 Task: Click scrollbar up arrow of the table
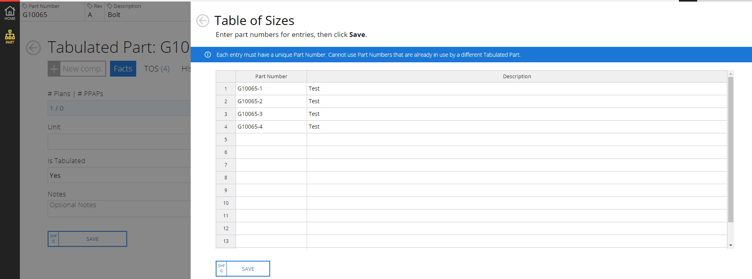(x=731, y=74)
